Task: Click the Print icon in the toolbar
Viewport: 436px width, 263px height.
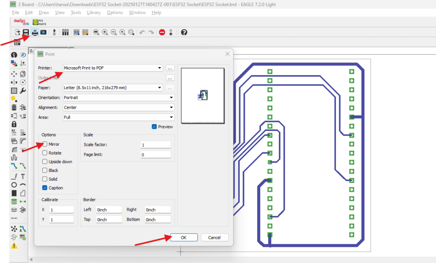Action: tap(35, 32)
